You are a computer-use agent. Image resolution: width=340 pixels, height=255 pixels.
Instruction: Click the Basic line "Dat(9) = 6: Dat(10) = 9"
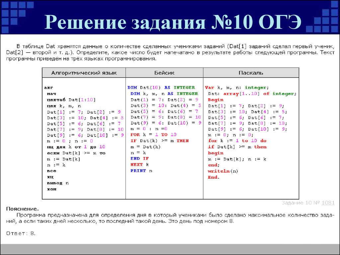coord(166,123)
